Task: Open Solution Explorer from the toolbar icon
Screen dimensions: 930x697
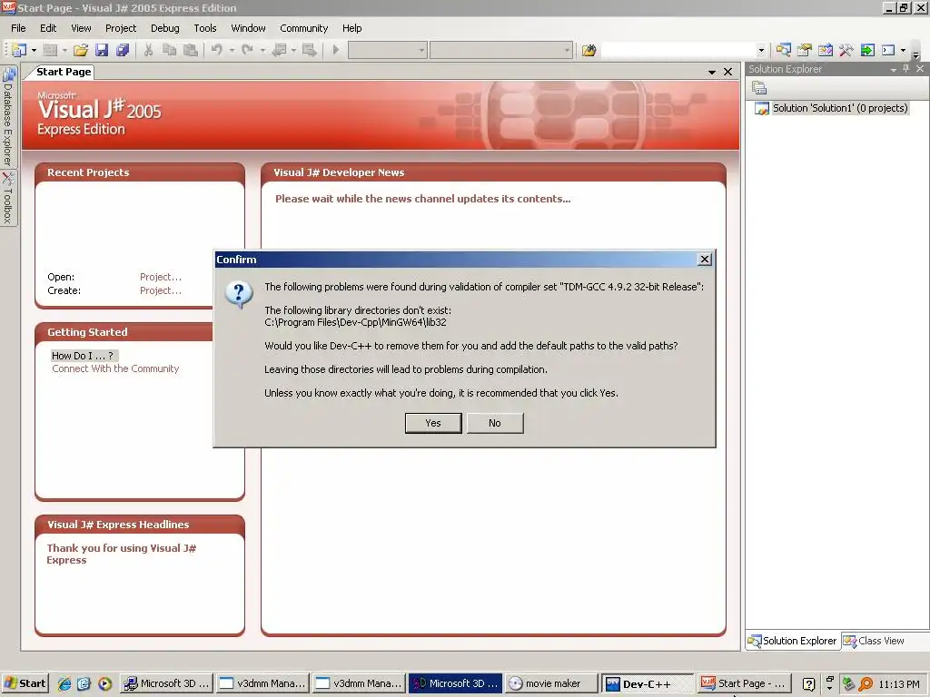Action: [x=784, y=51]
